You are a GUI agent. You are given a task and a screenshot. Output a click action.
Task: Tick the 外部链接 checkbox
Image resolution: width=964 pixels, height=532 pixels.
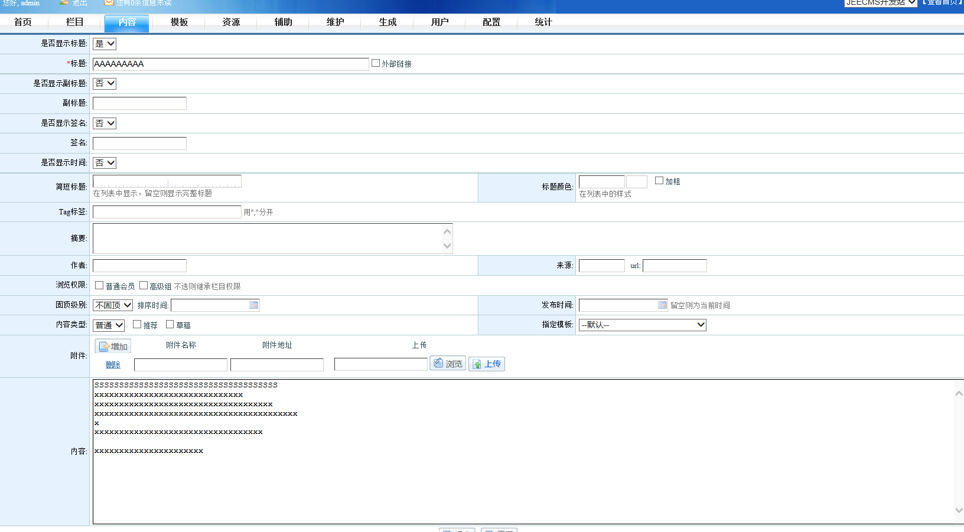click(x=376, y=63)
